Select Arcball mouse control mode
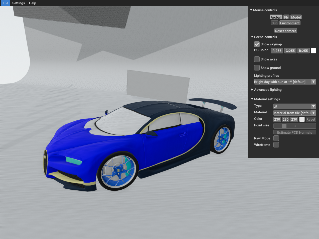Viewport: 319px width, 239px height. (276, 17)
